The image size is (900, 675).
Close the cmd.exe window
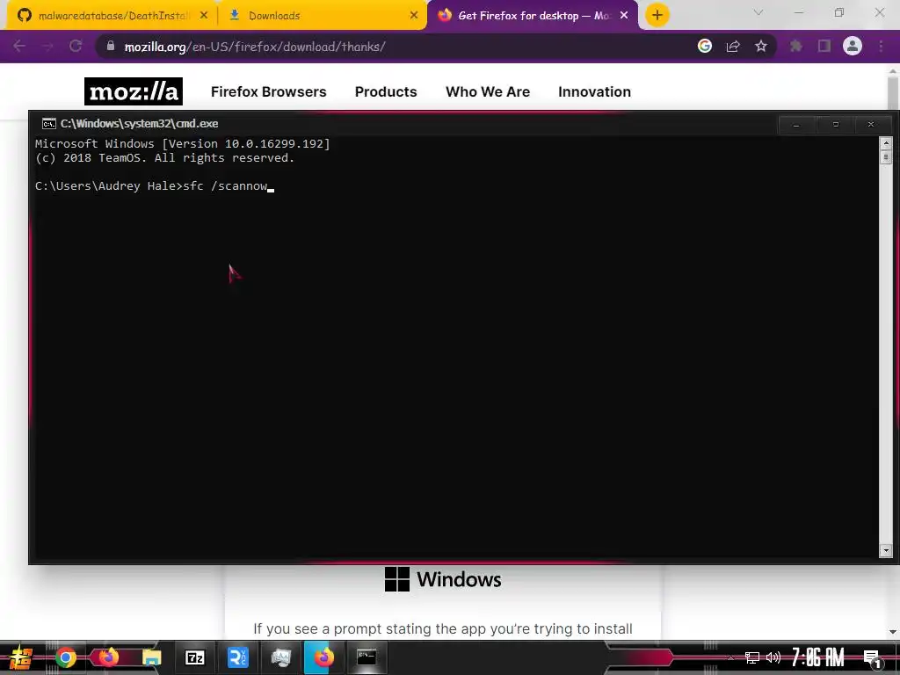click(871, 125)
